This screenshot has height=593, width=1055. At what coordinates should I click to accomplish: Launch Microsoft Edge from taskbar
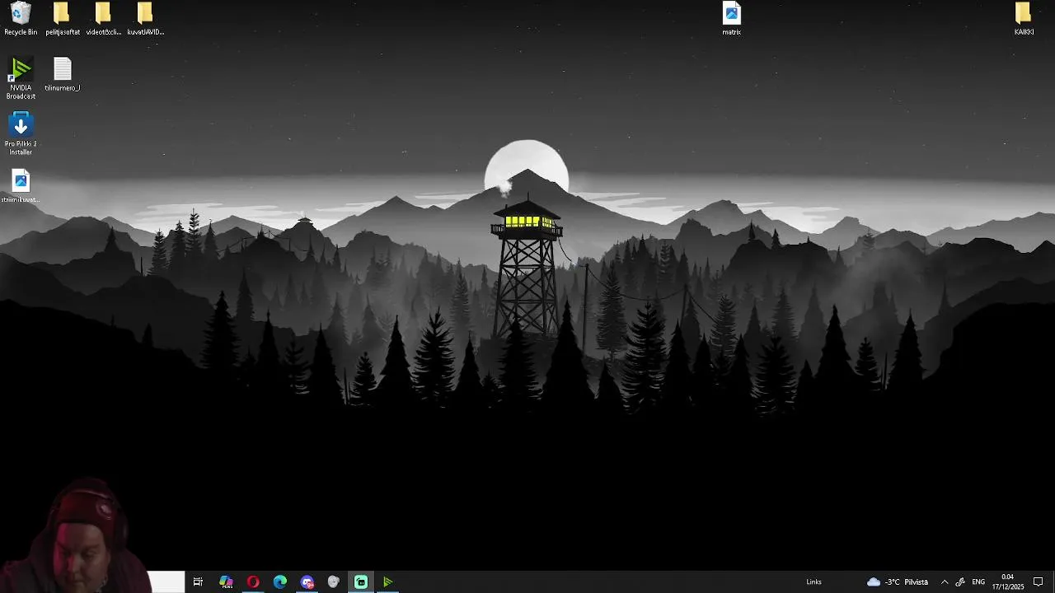pyautogui.click(x=280, y=582)
